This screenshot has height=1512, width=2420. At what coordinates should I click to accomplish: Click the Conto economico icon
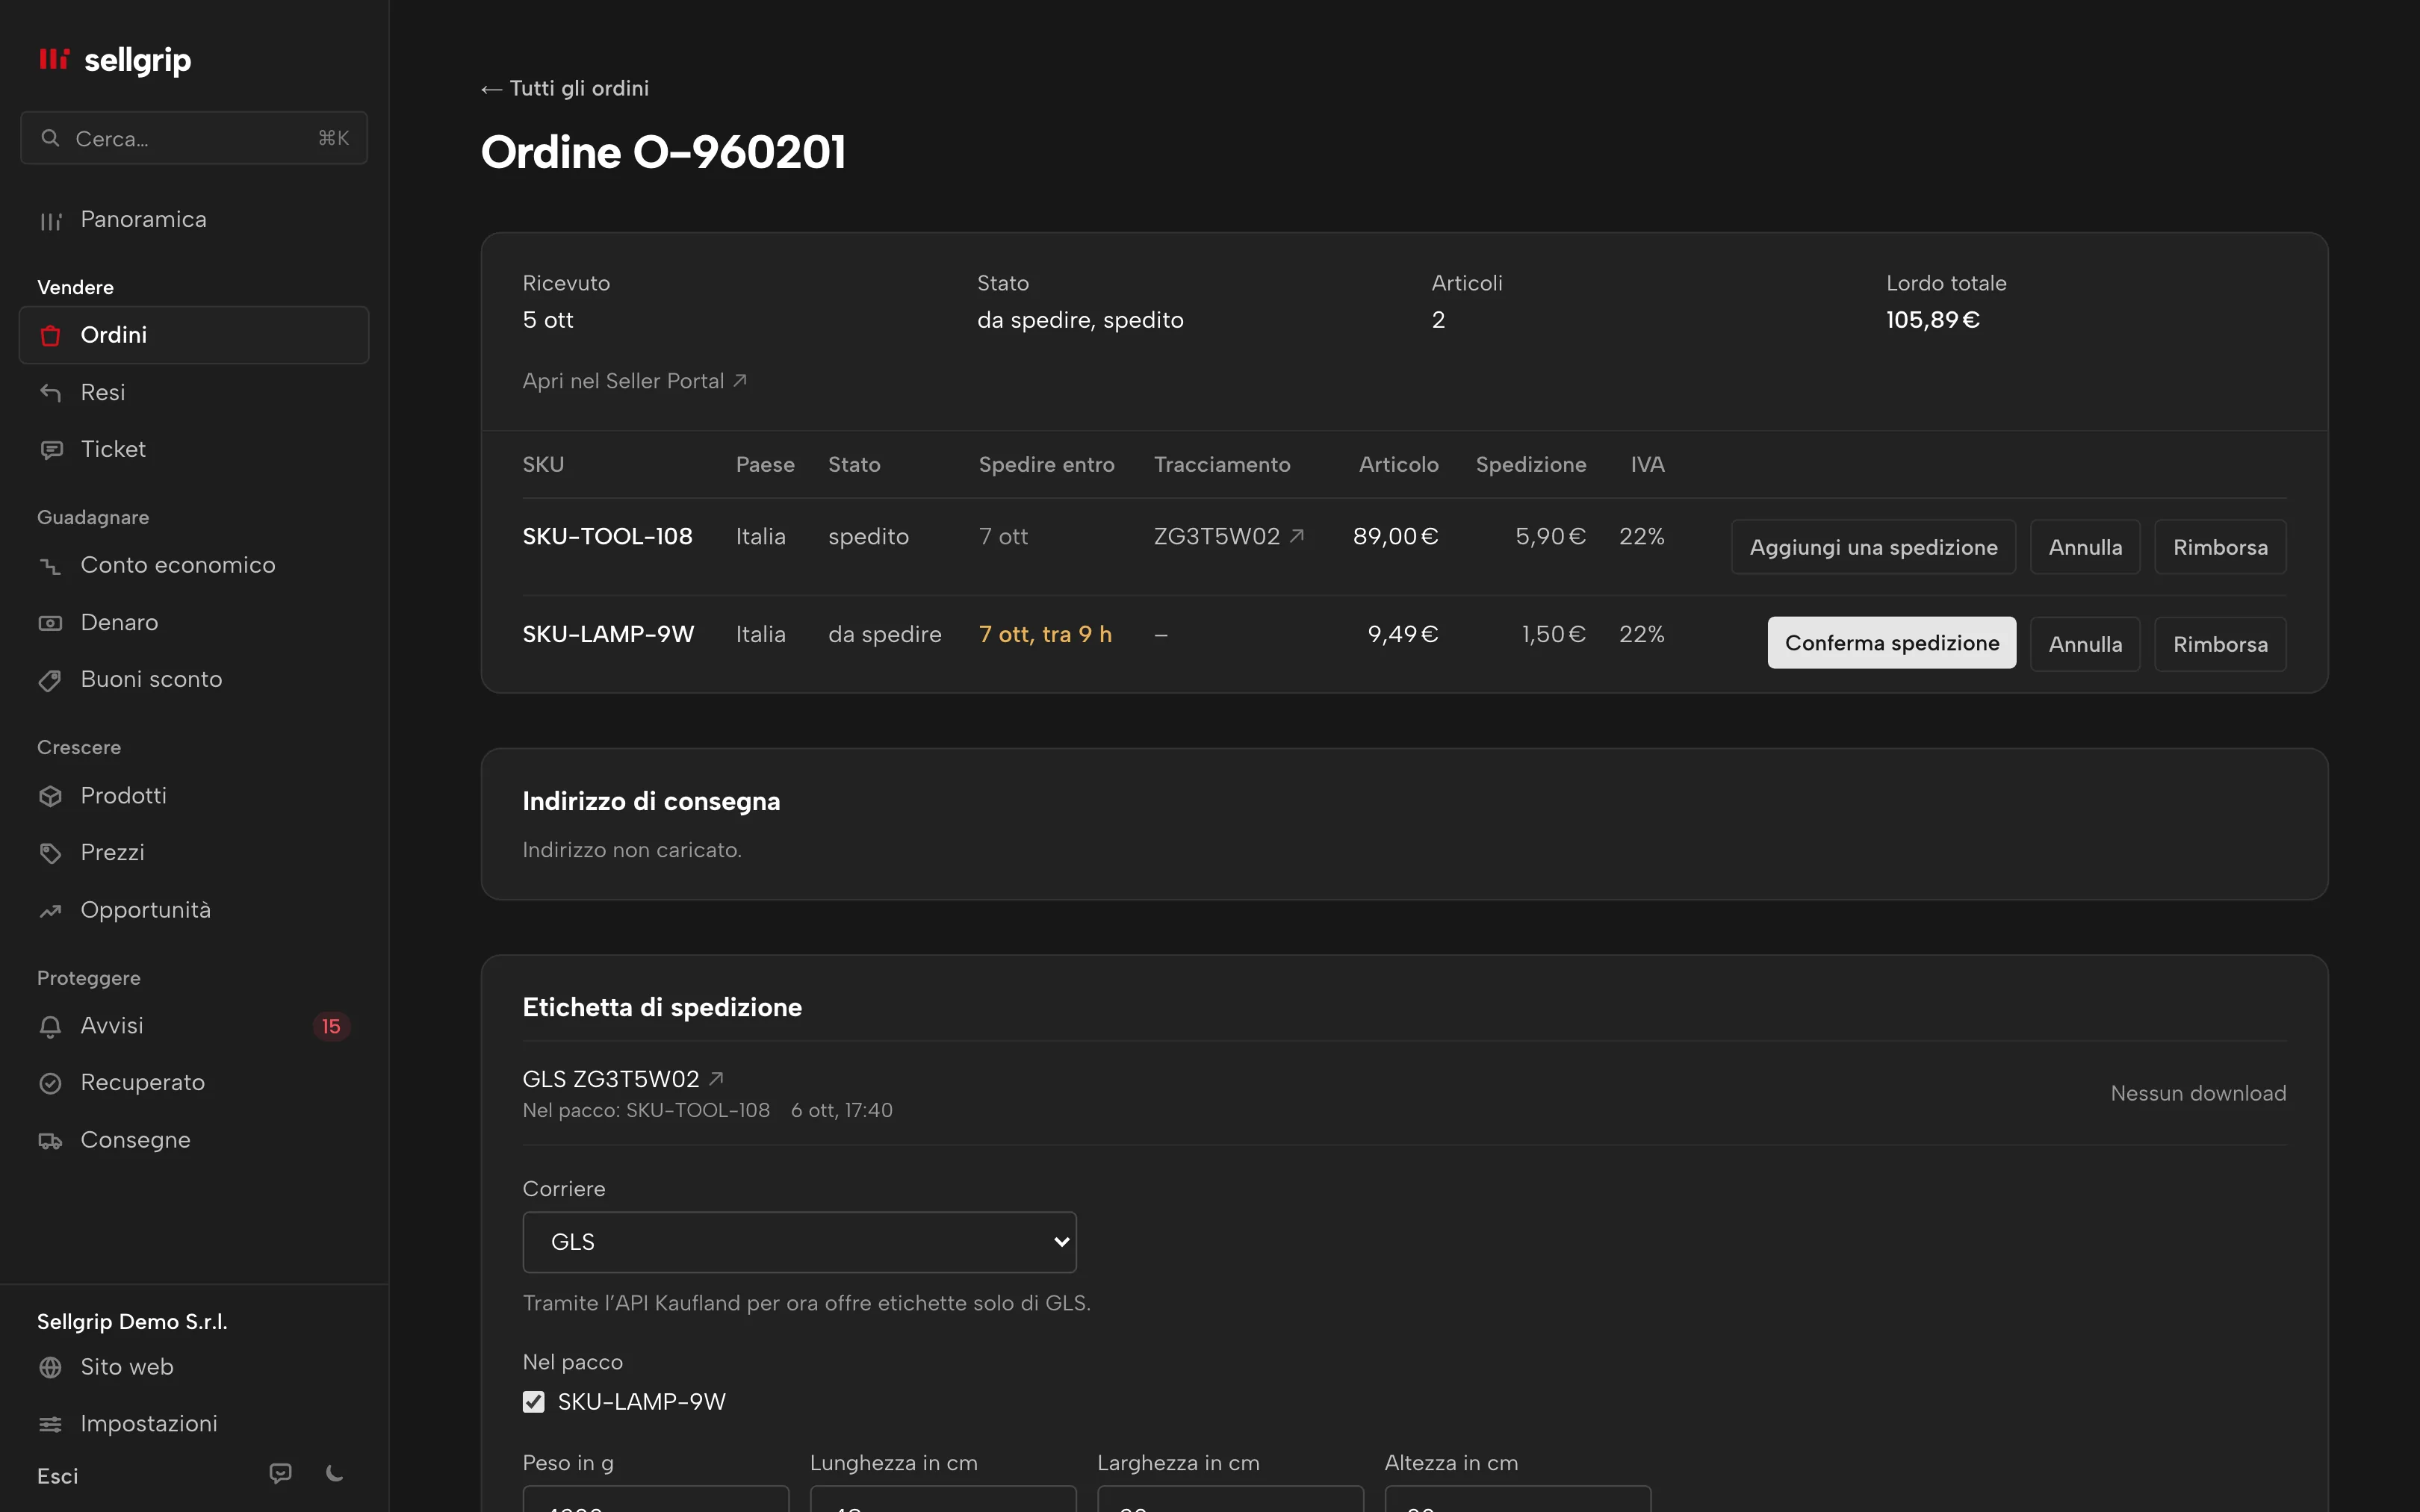[51, 566]
